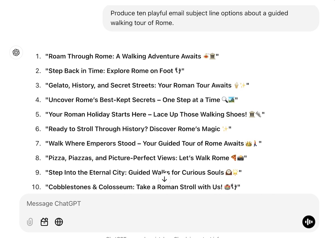The width and height of the screenshot is (335, 238).
Task: Click the "Step Back in Time" subject line
Action: click(x=115, y=71)
